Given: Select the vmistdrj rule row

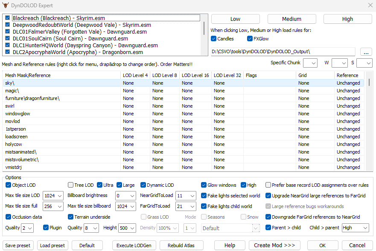Looking at the screenshot, I should 184,167.
